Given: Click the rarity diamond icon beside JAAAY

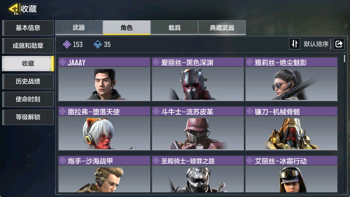Looking at the screenshot, I should pos(63,62).
